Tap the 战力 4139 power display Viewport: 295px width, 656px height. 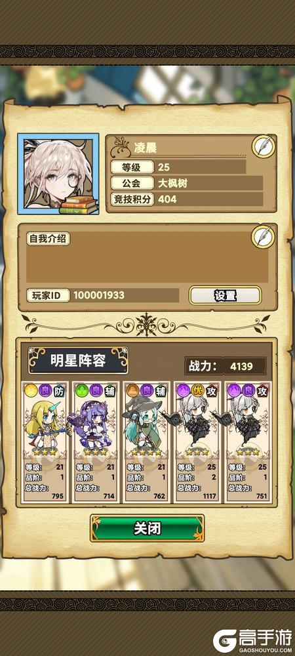226,367
